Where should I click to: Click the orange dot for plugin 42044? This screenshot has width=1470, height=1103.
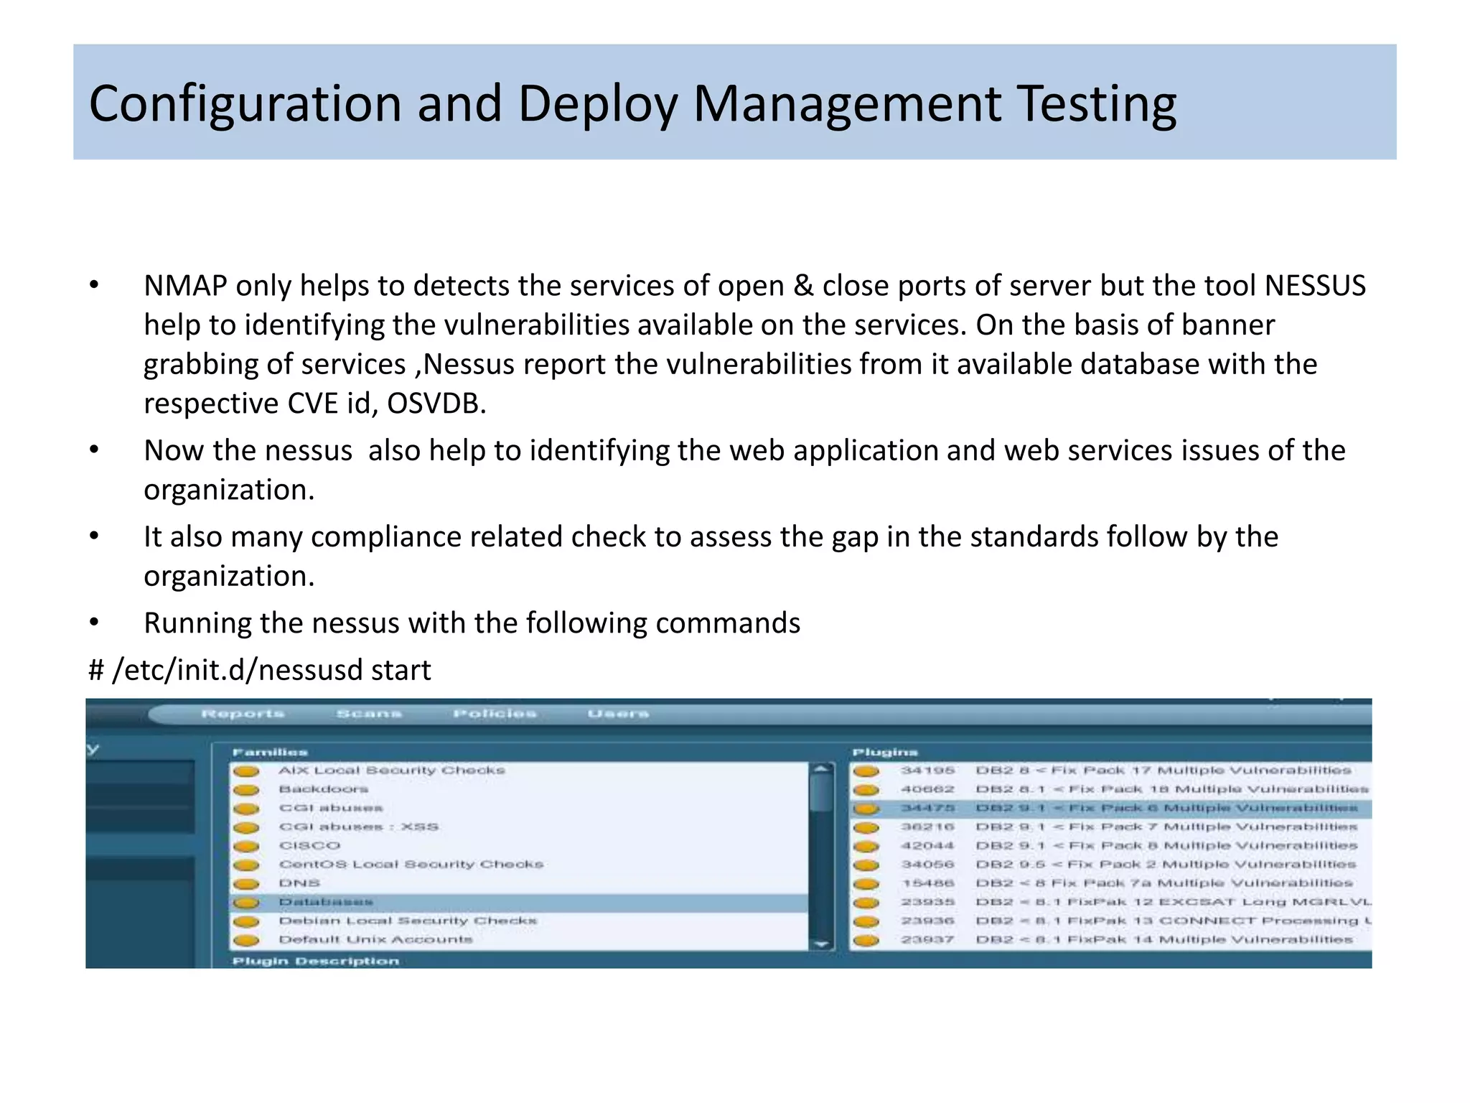click(x=866, y=847)
